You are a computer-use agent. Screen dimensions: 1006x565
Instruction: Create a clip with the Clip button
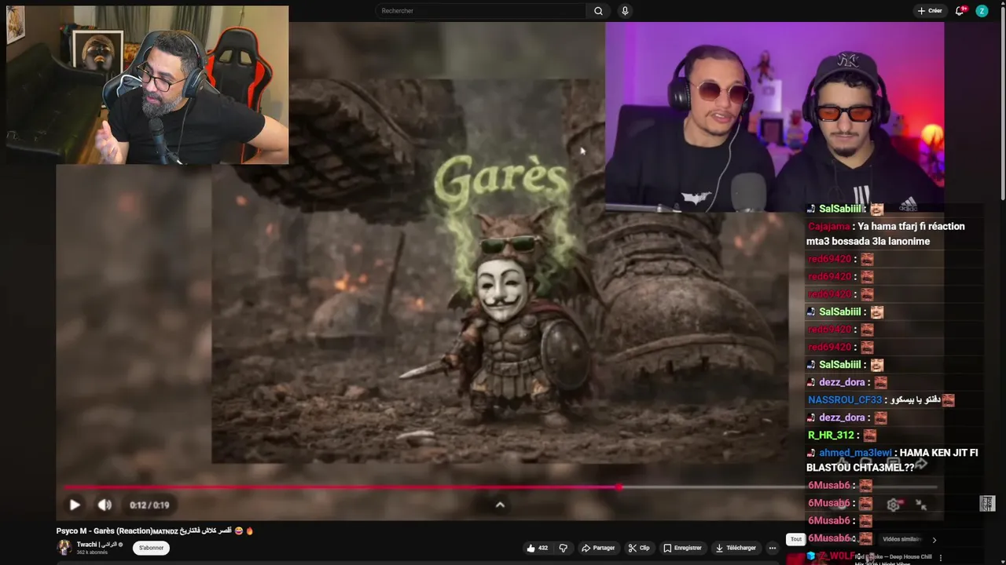coord(639,548)
